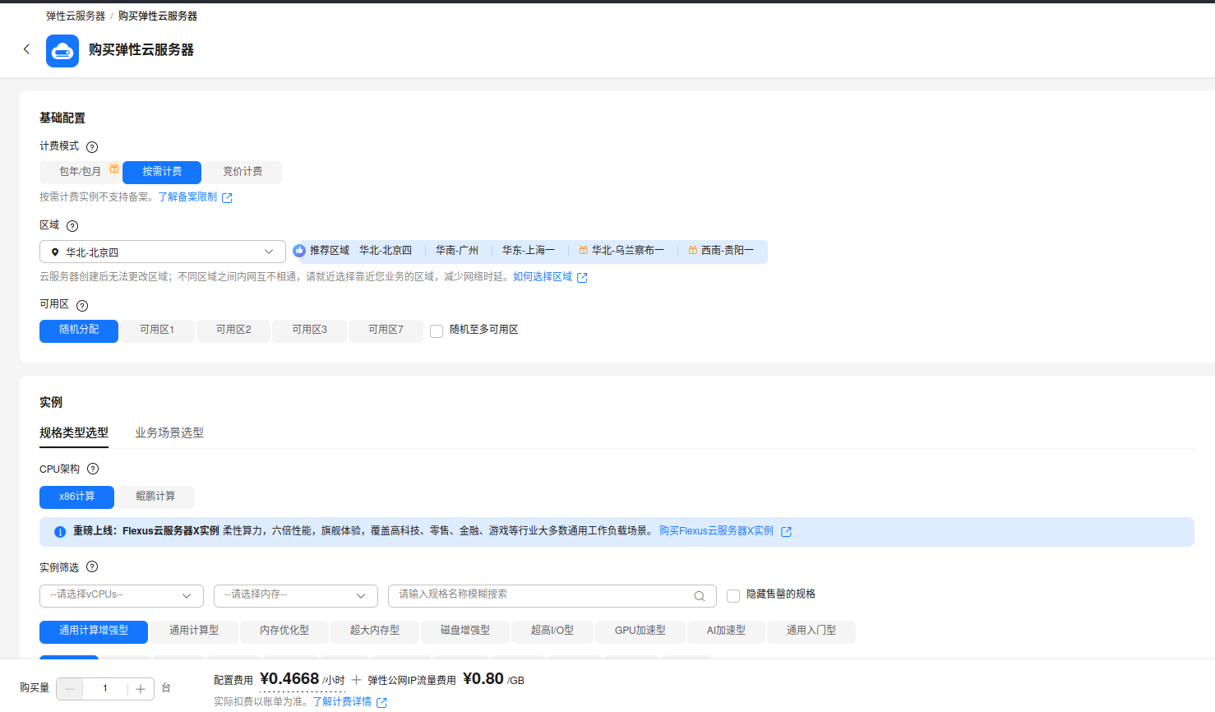The width and height of the screenshot is (1215, 712).
Task: Check the 隐藏售罄的规格 option
Action: (x=733, y=595)
